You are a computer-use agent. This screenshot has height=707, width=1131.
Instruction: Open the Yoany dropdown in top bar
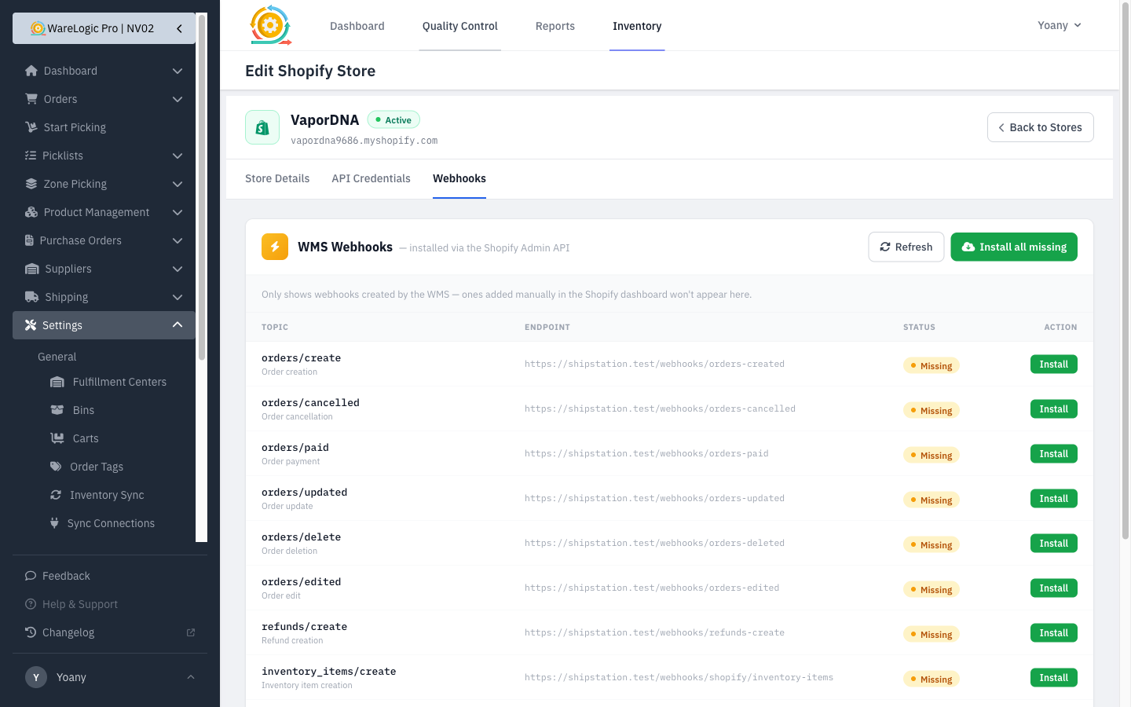[x=1060, y=25]
